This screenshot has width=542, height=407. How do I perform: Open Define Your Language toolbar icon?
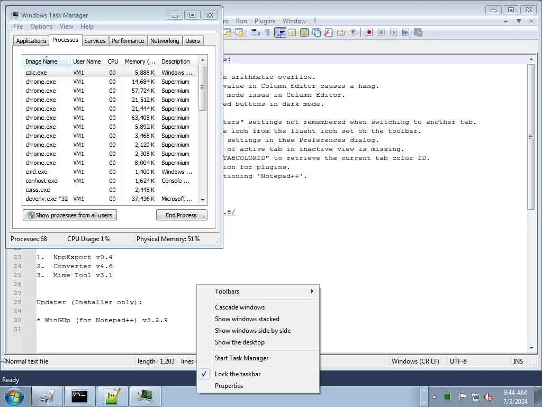pos(292,32)
